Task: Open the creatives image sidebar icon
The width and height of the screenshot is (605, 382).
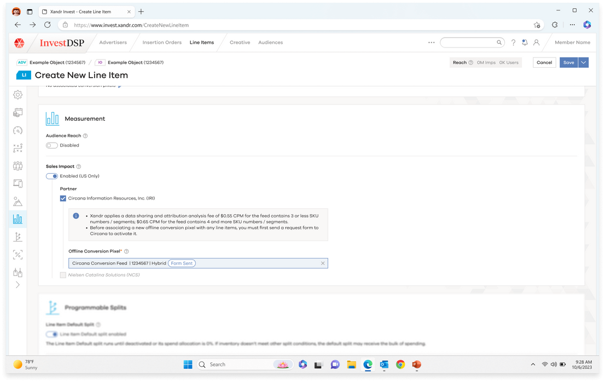Action: [18, 202]
